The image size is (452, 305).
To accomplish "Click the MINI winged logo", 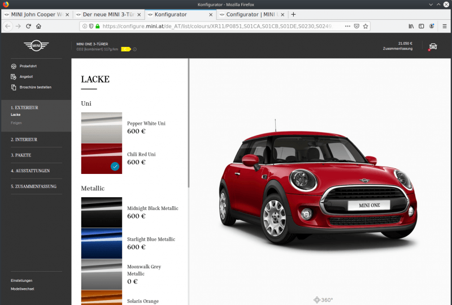I will pos(36,46).
